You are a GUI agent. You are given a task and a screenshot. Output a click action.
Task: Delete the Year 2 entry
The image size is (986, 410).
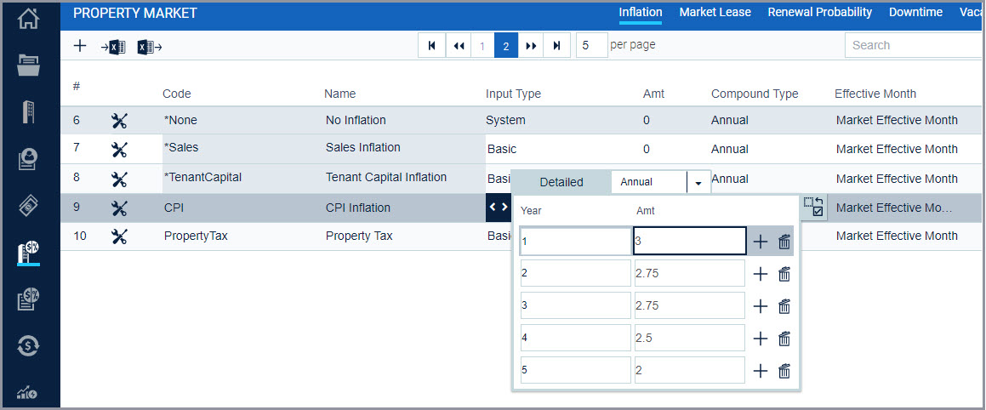coord(784,274)
